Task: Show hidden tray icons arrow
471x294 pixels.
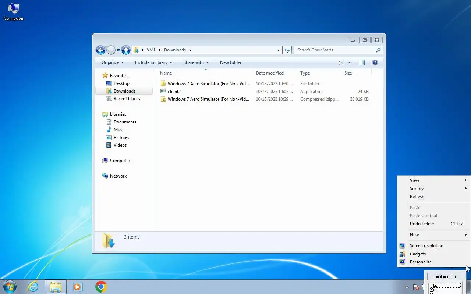Action: pyautogui.click(x=407, y=287)
